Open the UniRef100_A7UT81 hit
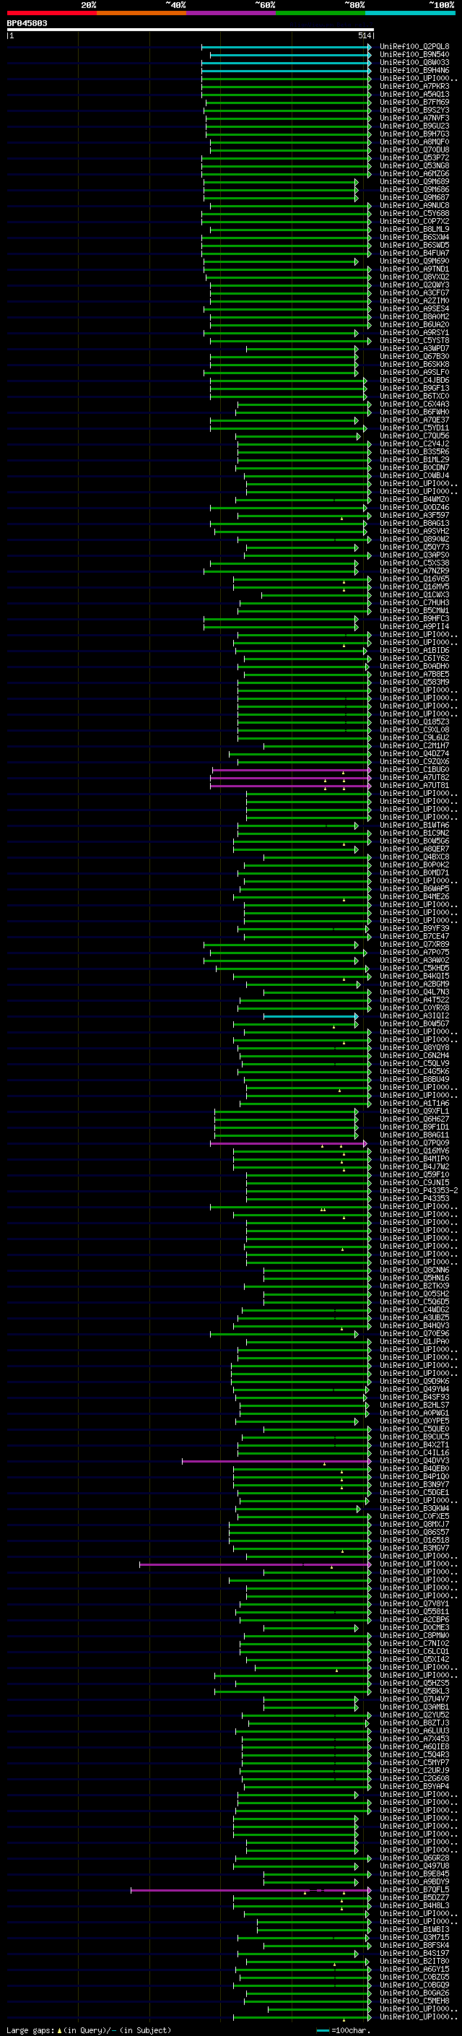The width and height of the screenshot is (462, 2036). click(x=414, y=786)
